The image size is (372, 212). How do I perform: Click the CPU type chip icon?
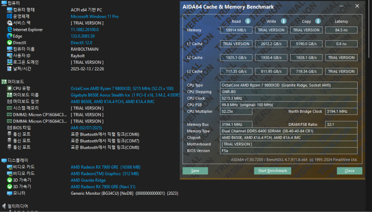pyautogui.click(x=9, y=89)
